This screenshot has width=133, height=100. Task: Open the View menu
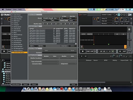point(15,9)
